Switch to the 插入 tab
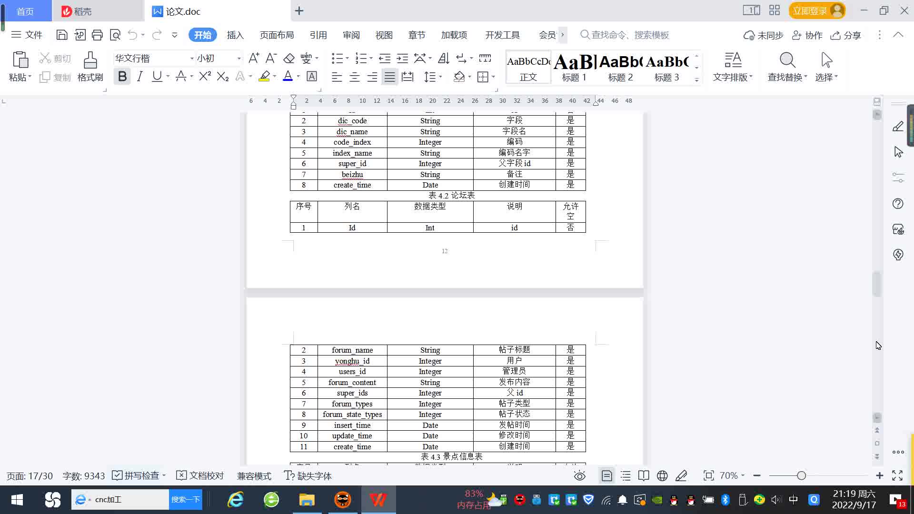Screen dimensions: 914x514 235,35
